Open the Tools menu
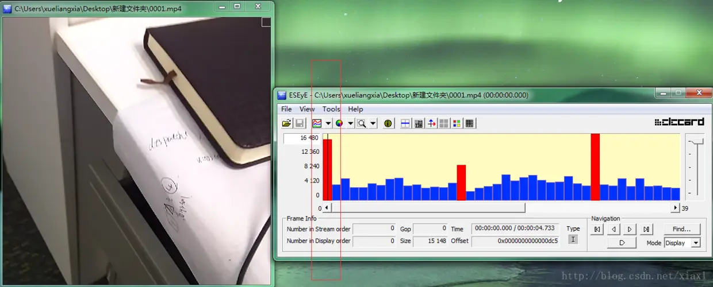 [x=331, y=109]
